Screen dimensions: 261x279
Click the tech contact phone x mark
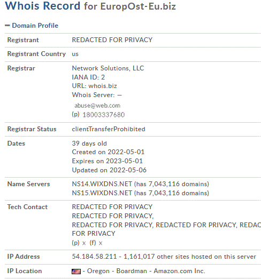click(x=84, y=243)
